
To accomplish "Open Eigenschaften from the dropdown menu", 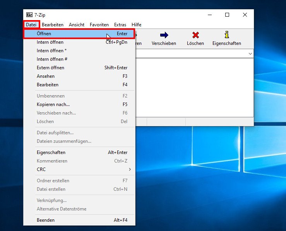I will (51, 152).
